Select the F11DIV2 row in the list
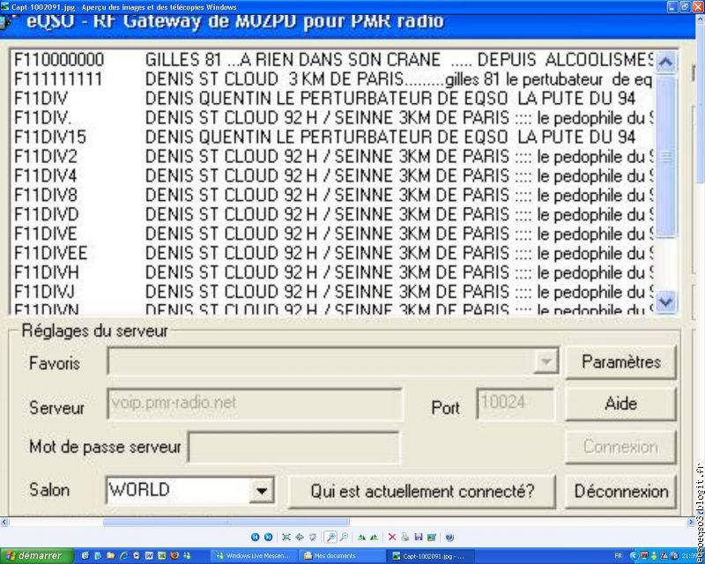 pos(332,156)
